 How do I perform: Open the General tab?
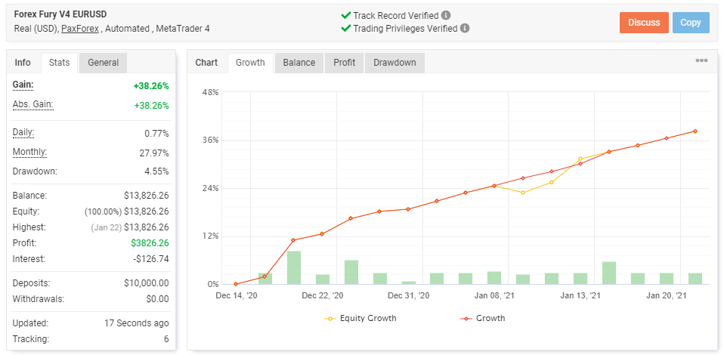(x=103, y=63)
